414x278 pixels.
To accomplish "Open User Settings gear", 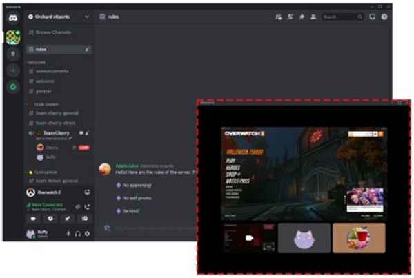I will click(x=87, y=234).
